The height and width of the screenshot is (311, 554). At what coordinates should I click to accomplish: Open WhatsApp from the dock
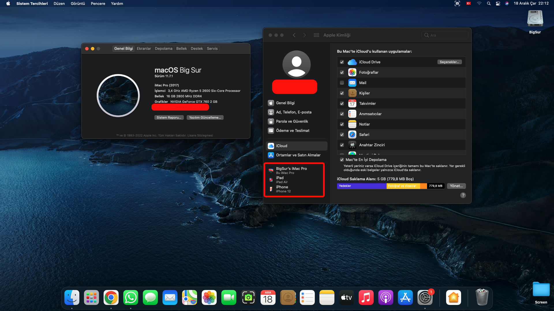click(131, 298)
